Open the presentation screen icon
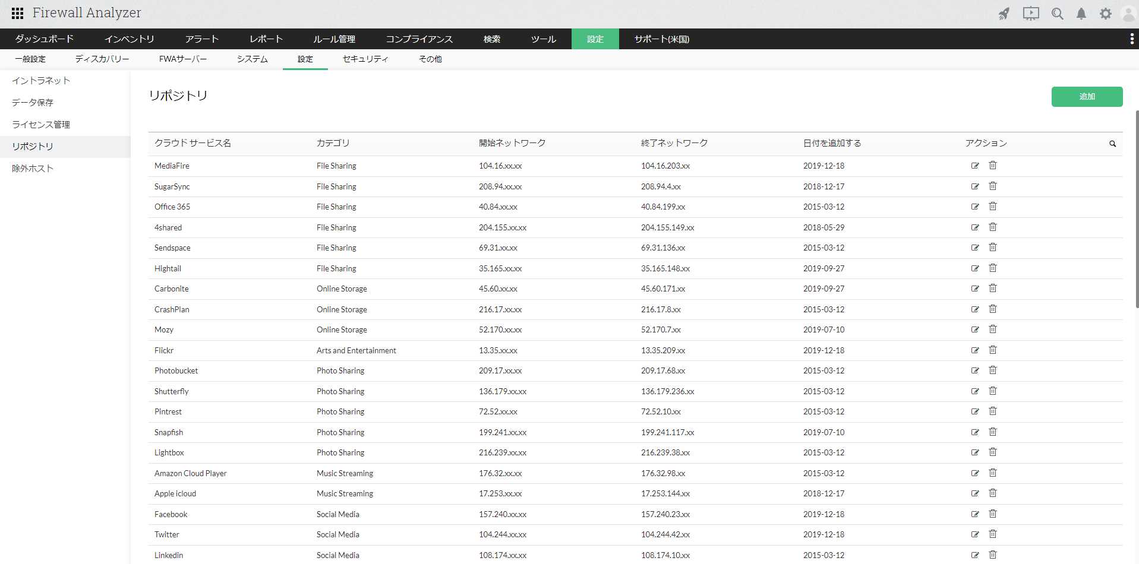The image size is (1139, 564). tap(1031, 14)
